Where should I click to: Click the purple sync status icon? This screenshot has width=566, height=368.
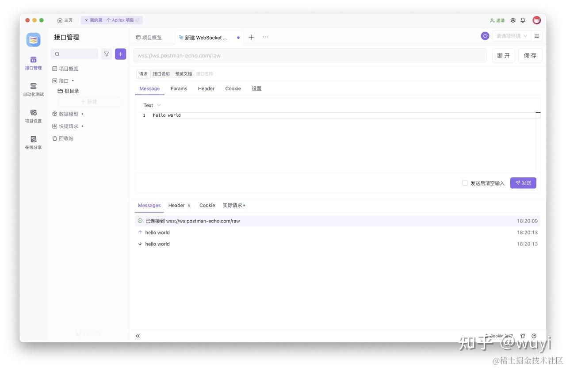coord(485,36)
